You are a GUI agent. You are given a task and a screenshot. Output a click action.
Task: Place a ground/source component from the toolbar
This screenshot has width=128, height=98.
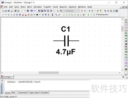click(3, 15)
